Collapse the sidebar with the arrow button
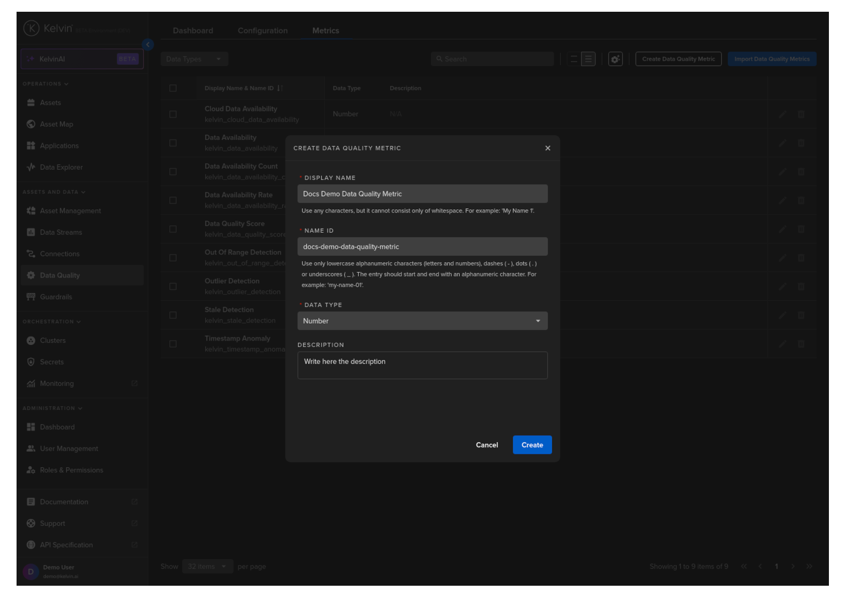Image resolution: width=846 pixels, height=598 pixels. pos(148,45)
